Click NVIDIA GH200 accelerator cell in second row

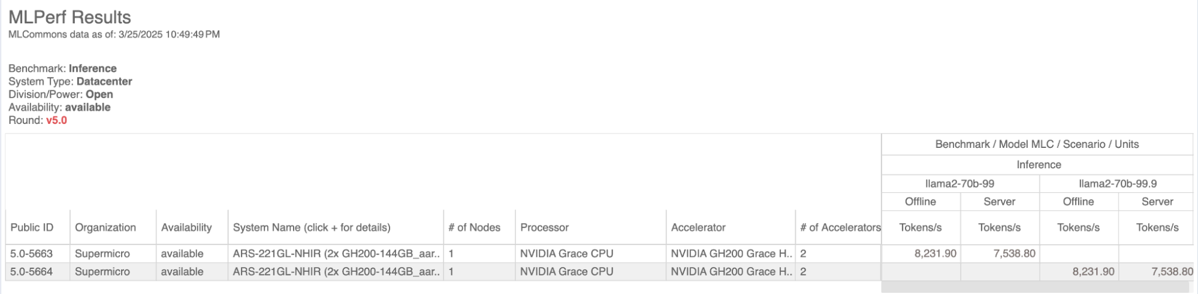731,271
